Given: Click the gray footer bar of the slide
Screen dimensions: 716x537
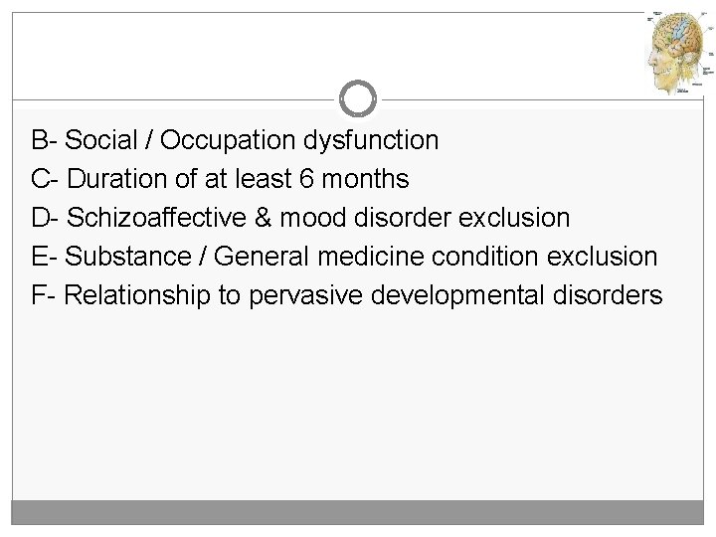Looking at the screenshot, I should 357,513.
